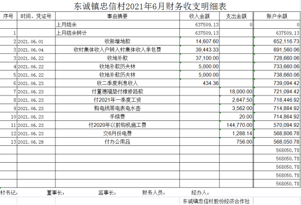Select the title cell of the sheet

tap(150, 6)
